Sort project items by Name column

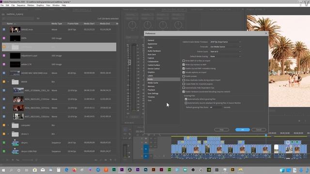click(x=10, y=24)
